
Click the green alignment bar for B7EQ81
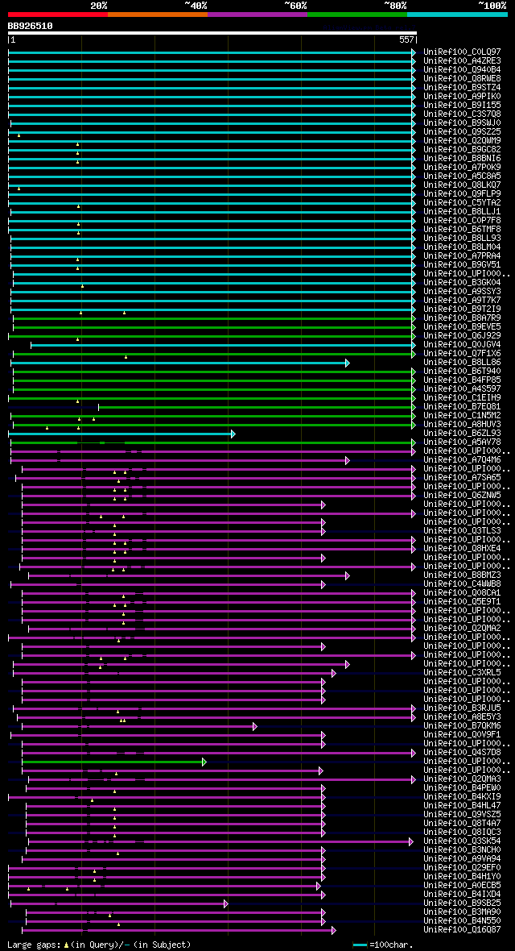pos(257,407)
